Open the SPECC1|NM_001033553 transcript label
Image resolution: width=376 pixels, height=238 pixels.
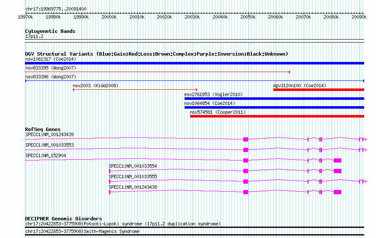tap(49, 145)
